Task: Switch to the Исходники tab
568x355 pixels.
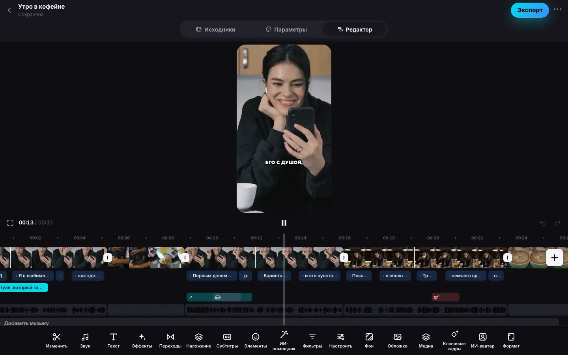Action: pos(216,30)
